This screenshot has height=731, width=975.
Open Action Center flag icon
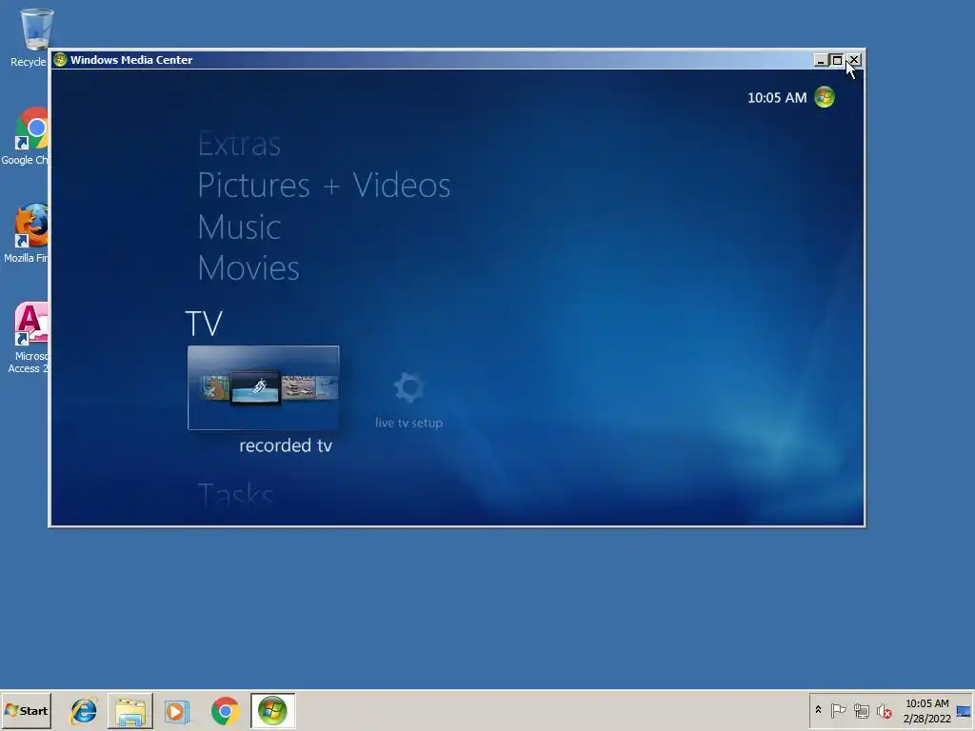coord(838,710)
